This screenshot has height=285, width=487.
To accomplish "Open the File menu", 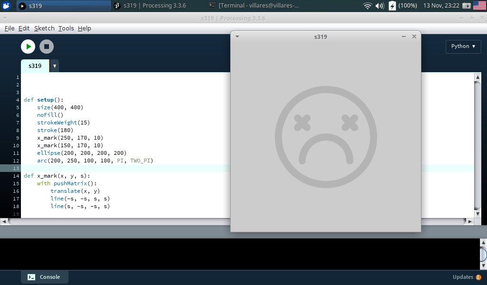I will click(x=10, y=28).
